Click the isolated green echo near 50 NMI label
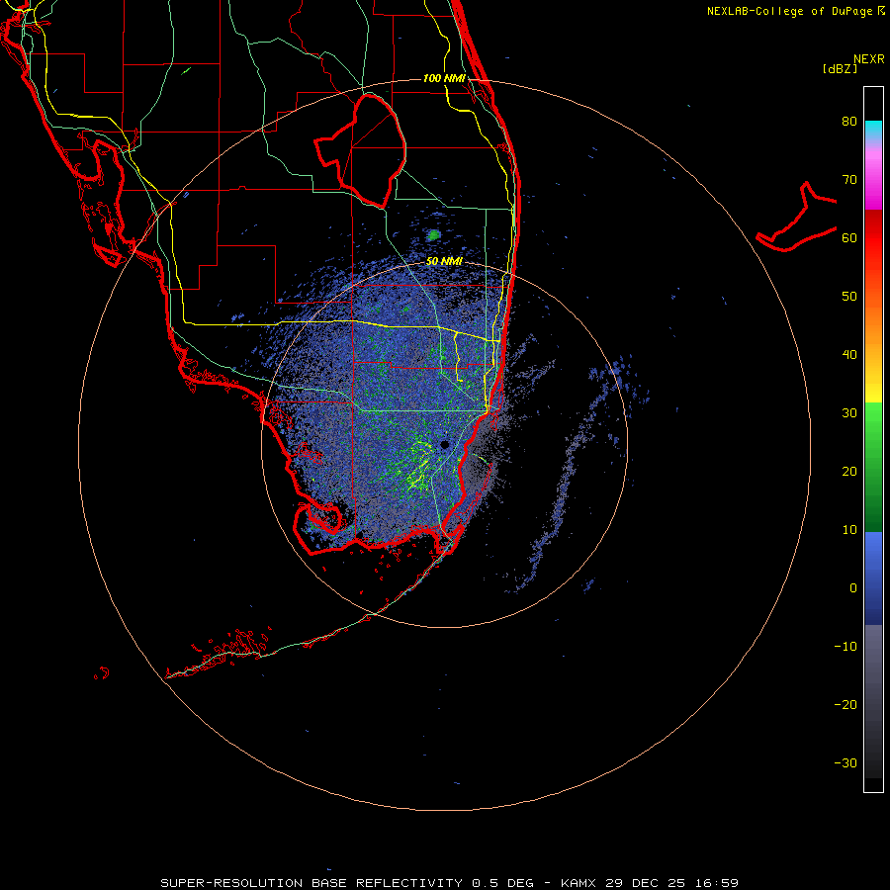The image size is (890, 890). coord(434,235)
